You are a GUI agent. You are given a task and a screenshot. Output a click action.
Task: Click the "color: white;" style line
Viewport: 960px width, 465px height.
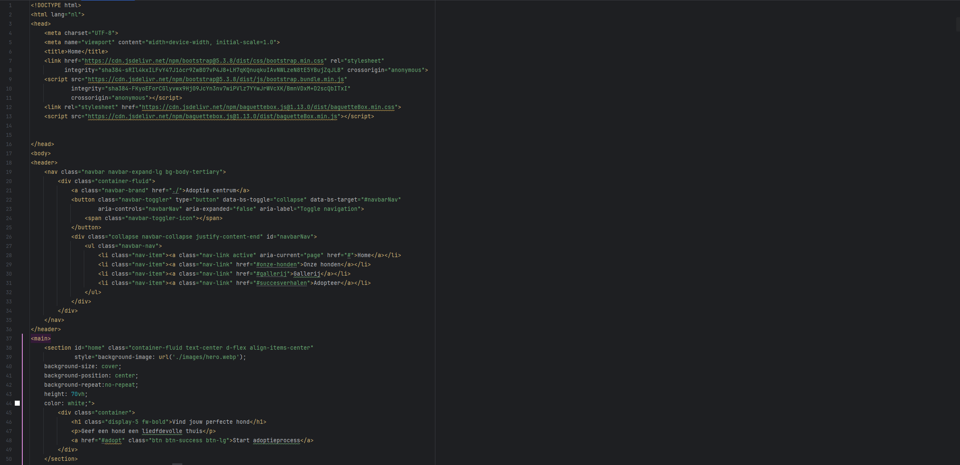click(69, 404)
